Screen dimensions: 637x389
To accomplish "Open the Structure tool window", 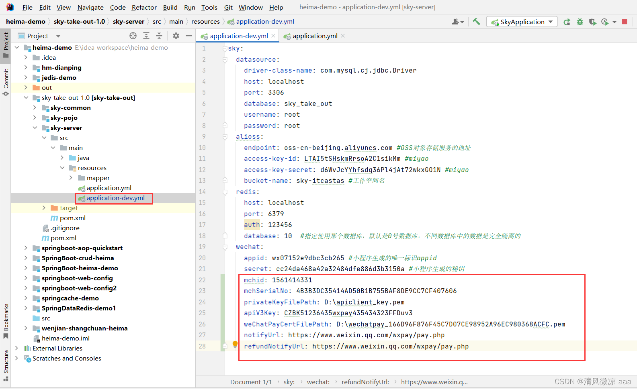I will click(6, 365).
